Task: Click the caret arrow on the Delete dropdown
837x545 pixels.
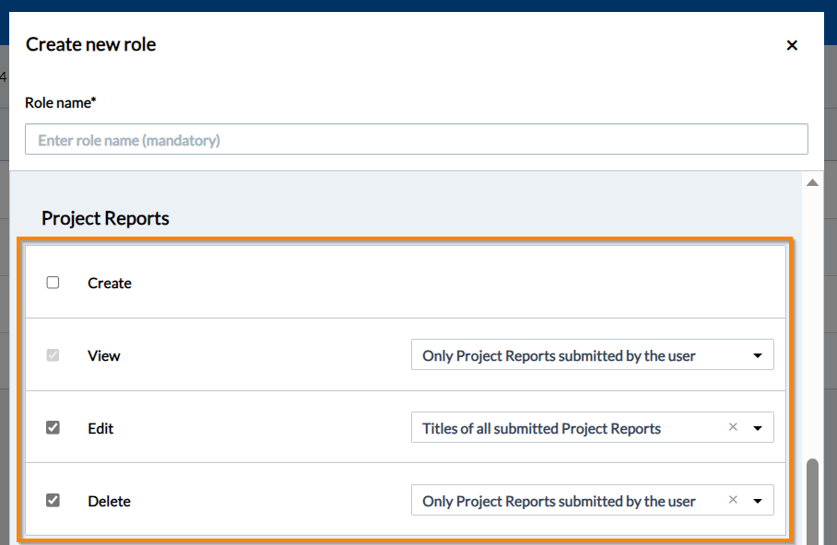Action: [758, 500]
